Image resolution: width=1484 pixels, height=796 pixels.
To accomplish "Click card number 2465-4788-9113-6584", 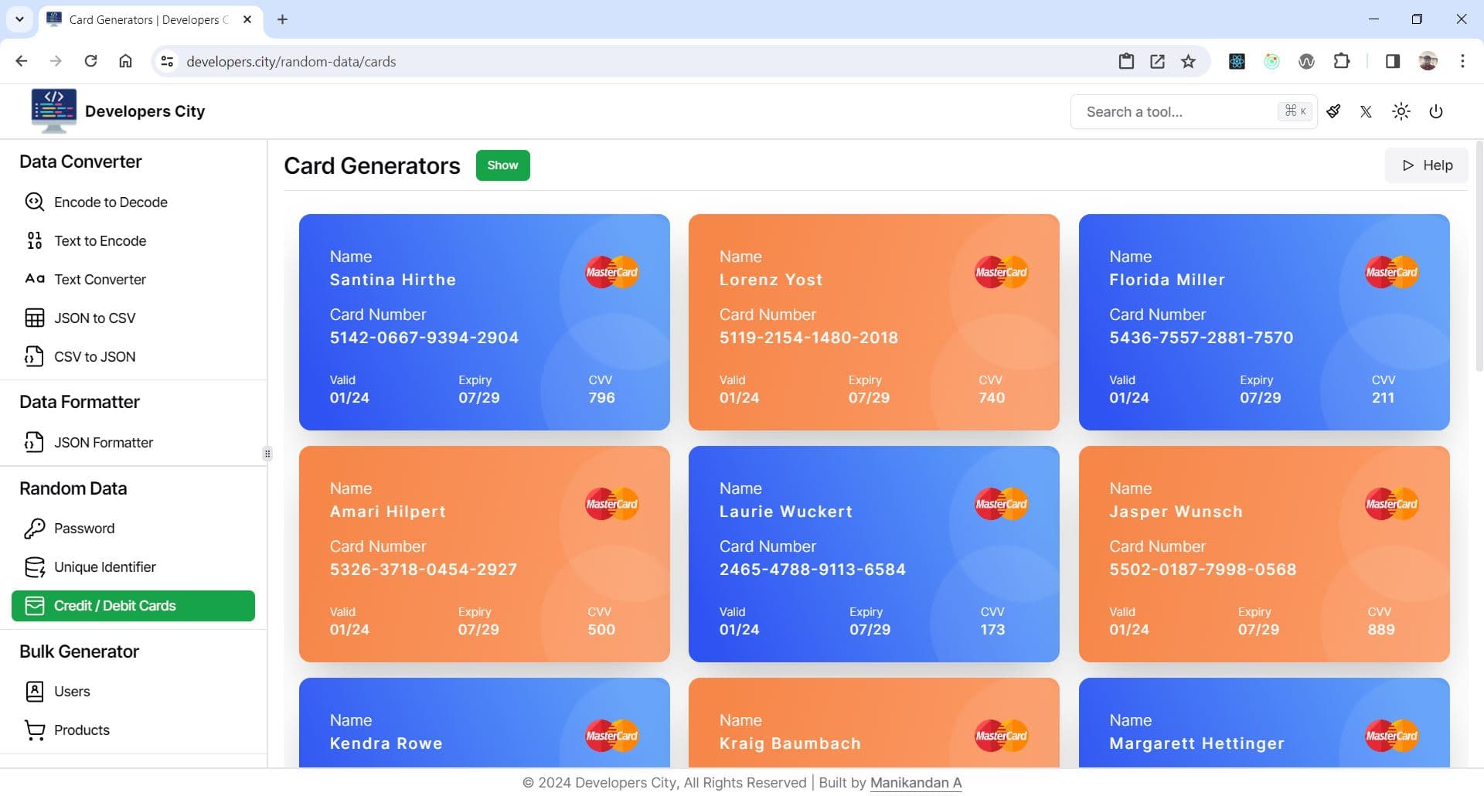I will (812, 570).
